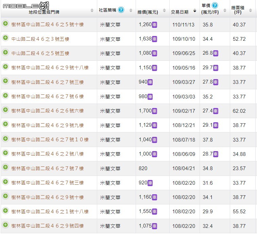Sort by 交易日期 descending arrow

click(195, 11)
